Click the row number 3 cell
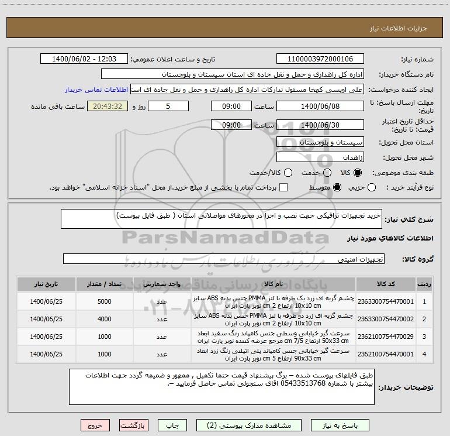 [424, 337]
